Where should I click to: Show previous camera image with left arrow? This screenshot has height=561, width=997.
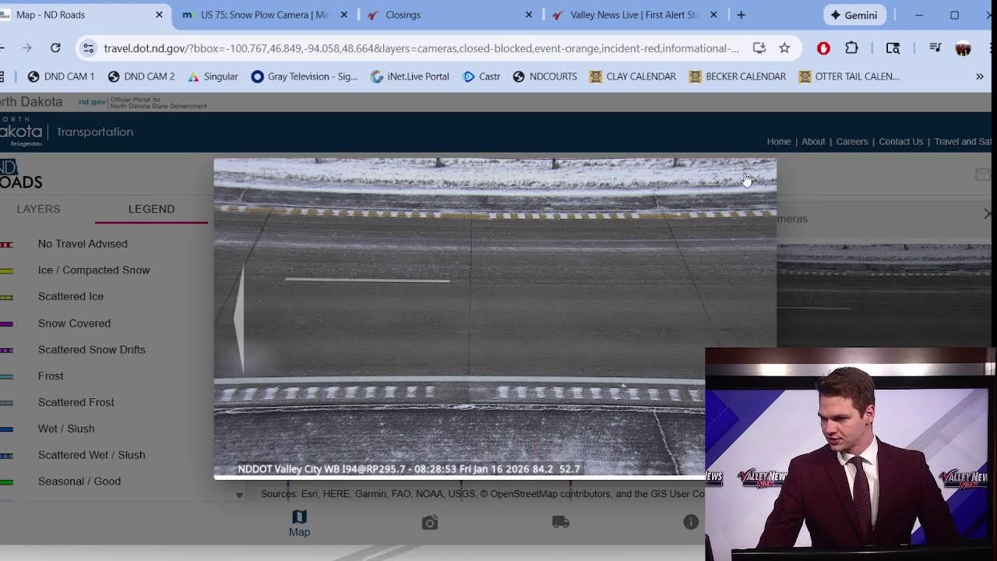click(x=239, y=319)
